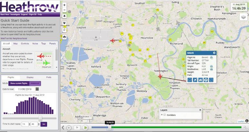The height and width of the screenshot is (132, 249).
Task: Click question mark icon in BA645 popup
Action: [x=206, y=80]
